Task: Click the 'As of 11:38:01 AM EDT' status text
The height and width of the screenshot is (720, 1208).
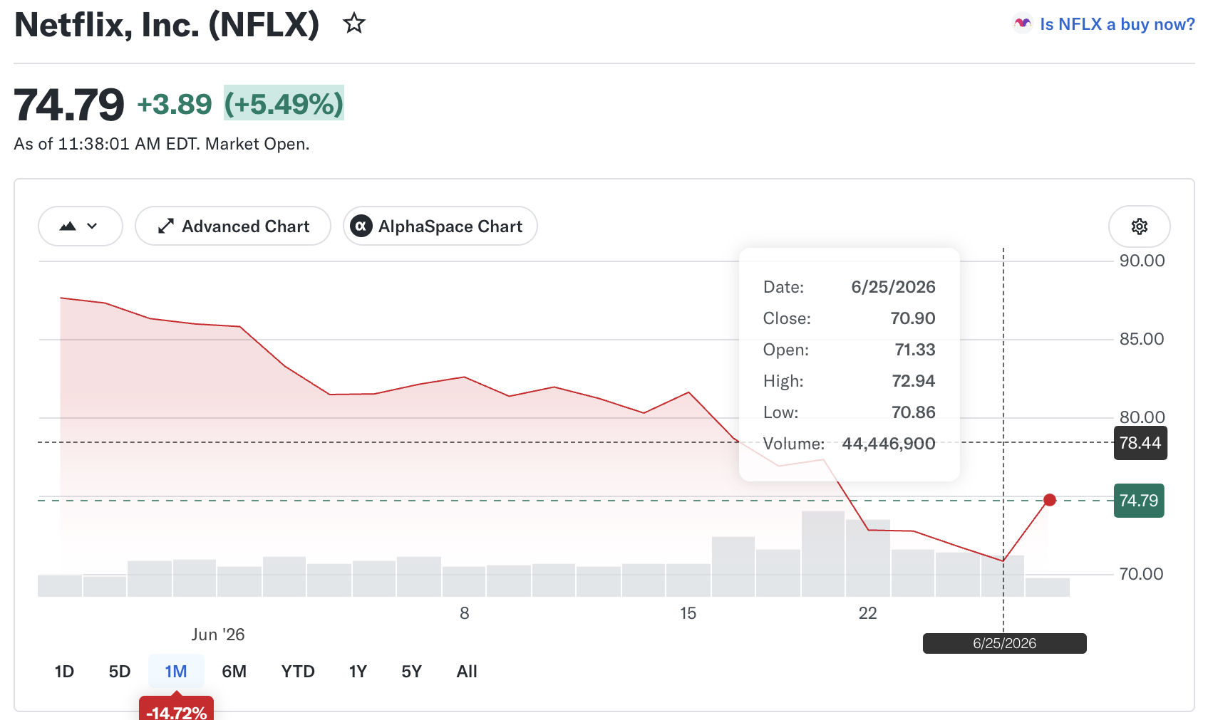Action: (162, 144)
